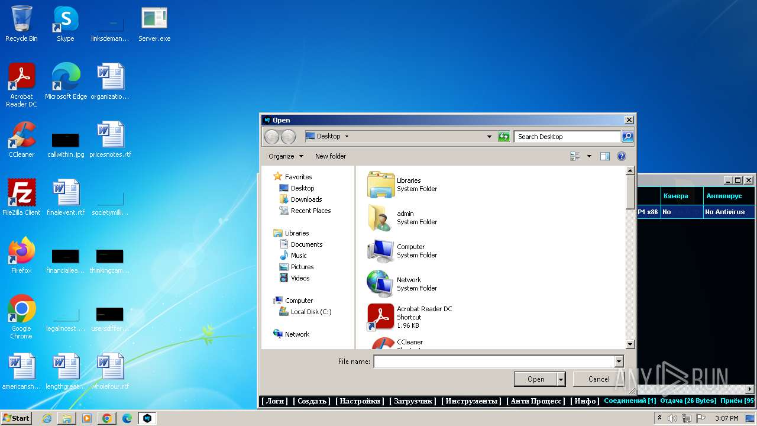
Task: Click the volume icon in system tray
Action: click(672, 418)
